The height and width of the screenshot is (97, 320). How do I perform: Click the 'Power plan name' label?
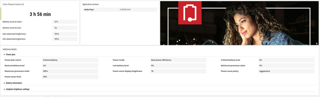click(13, 60)
